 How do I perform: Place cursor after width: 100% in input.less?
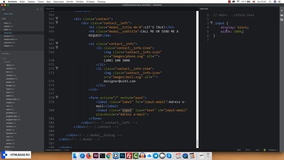point(243,32)
